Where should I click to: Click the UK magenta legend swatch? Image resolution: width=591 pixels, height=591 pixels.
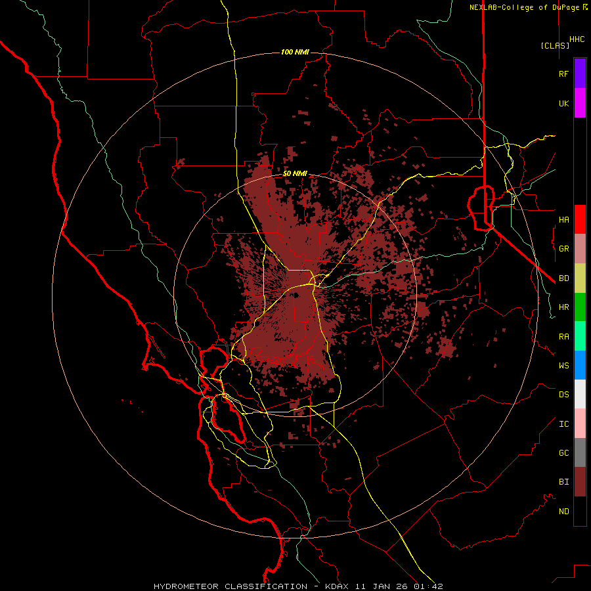point(580,103)
